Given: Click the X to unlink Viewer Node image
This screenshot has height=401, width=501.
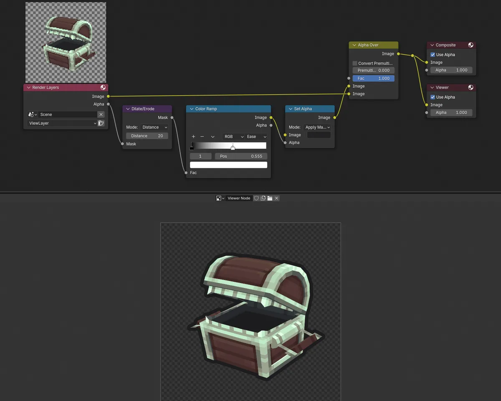Looking at the screenshot, I should pos(276,198).
